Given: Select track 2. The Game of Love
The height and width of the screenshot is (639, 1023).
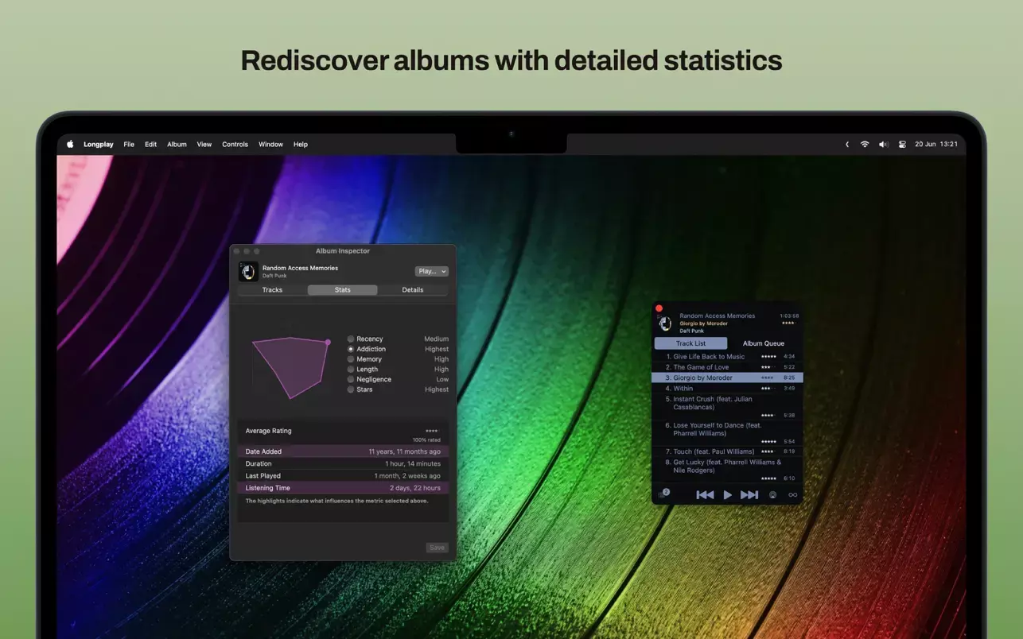Looking at the screenshot, I should [x=727, y=367].
